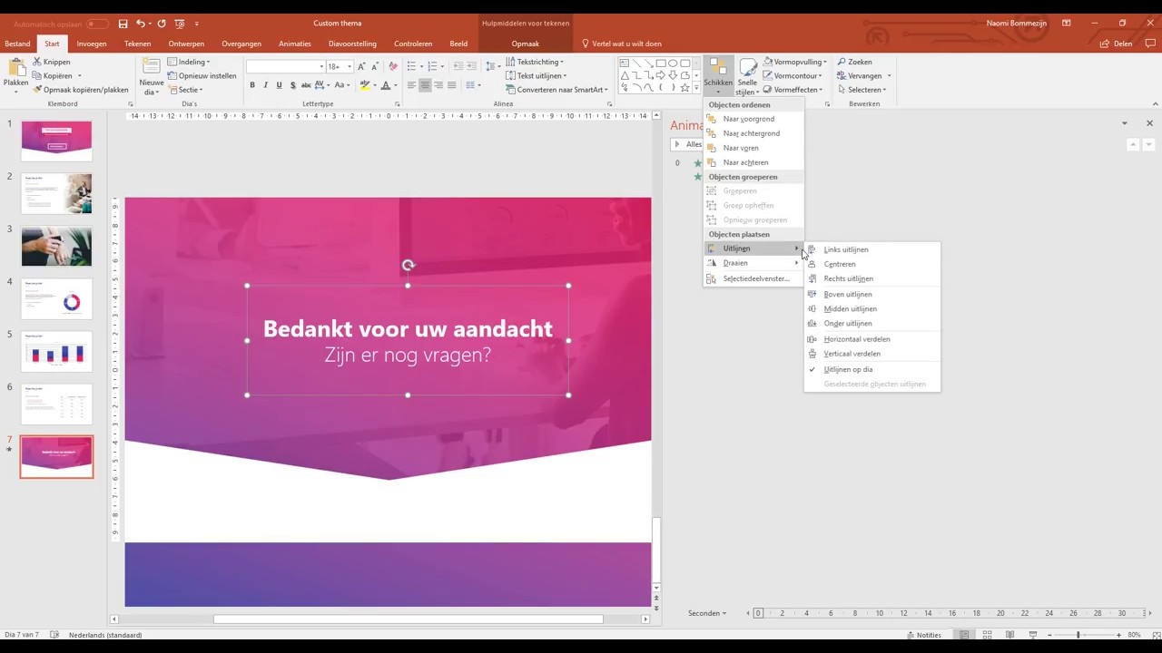Open the font name combo box
1162x653 pixels.
pyautogui.click(x=285, y=66)
